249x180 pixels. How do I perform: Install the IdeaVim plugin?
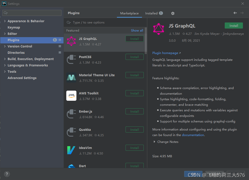tap(135, 148)
